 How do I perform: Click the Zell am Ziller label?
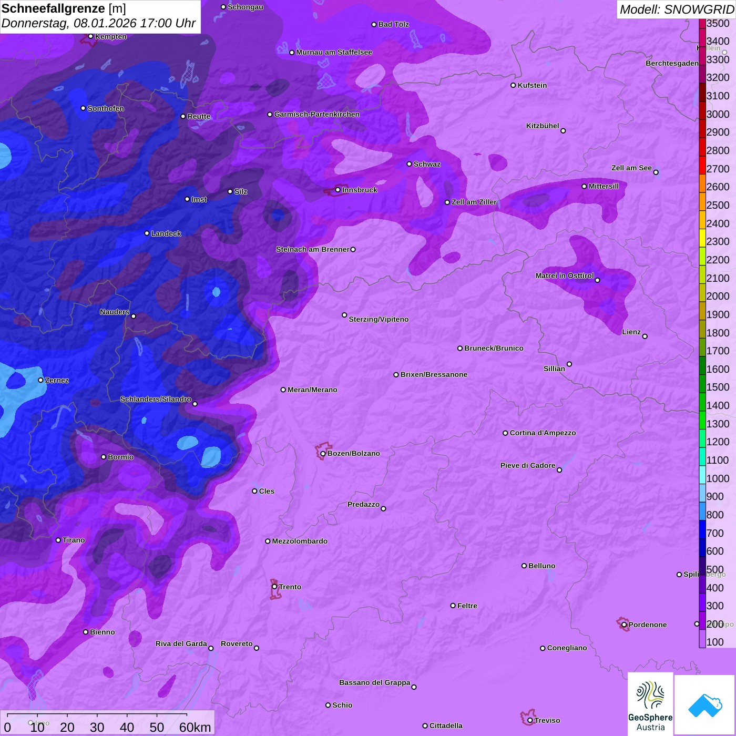click(474, 202)
